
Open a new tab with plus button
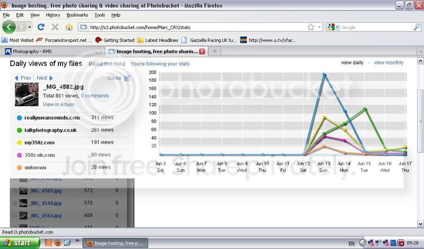click(215, 51)
